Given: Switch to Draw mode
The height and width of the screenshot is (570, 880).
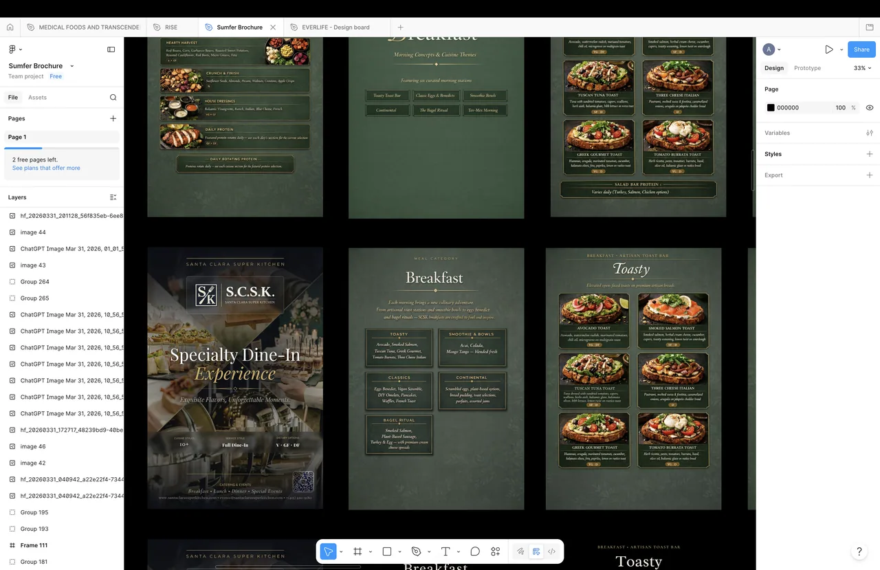Looking at the screenshot, I should coord(520,551).
